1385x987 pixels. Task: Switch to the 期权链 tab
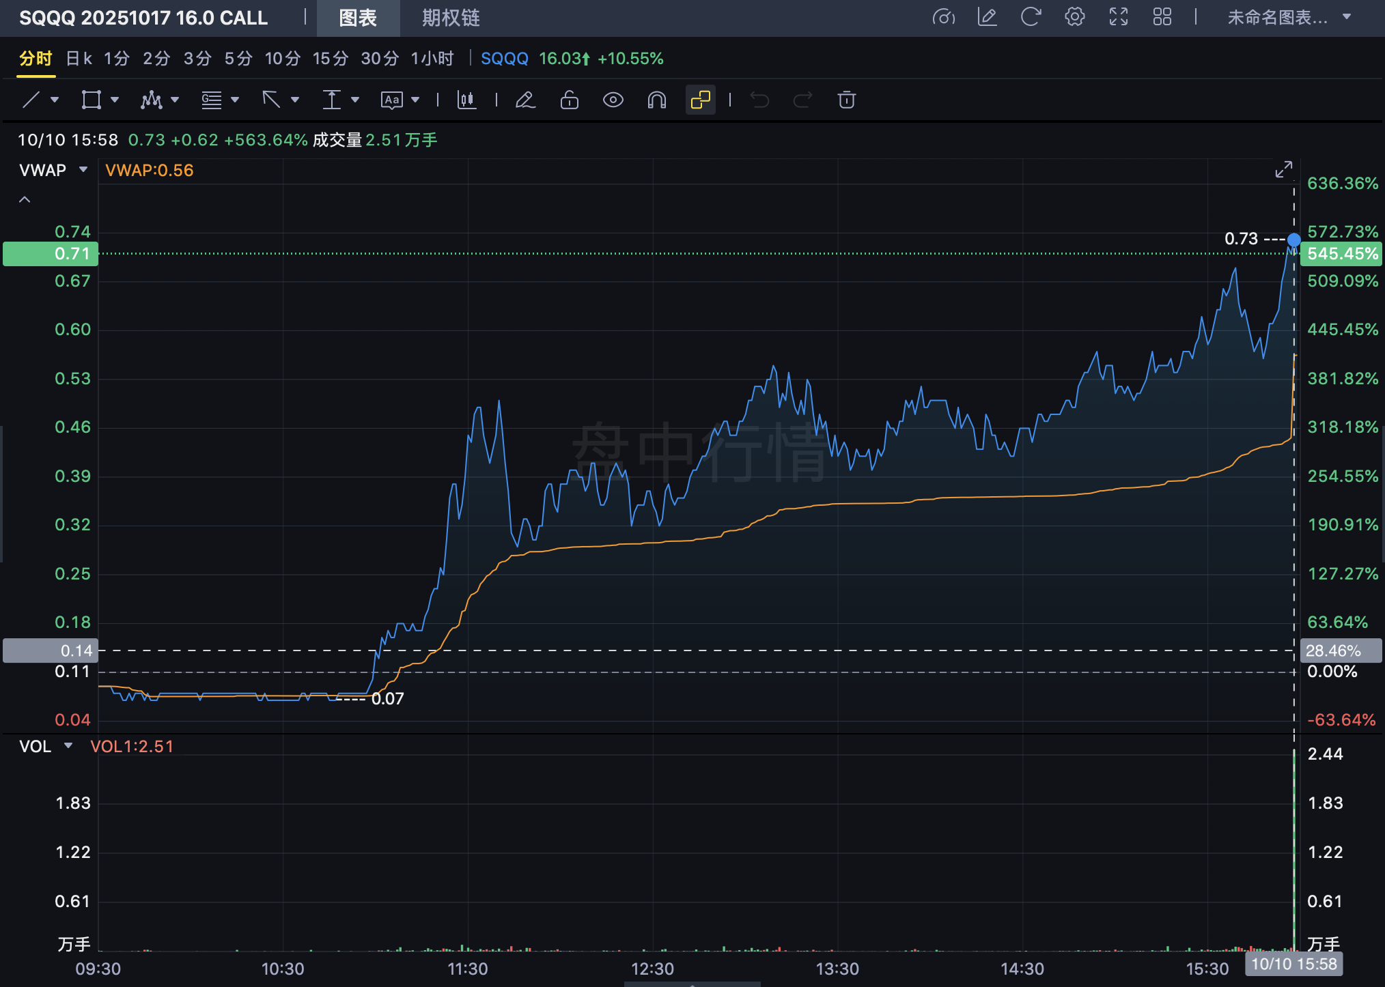pos(450,18)
